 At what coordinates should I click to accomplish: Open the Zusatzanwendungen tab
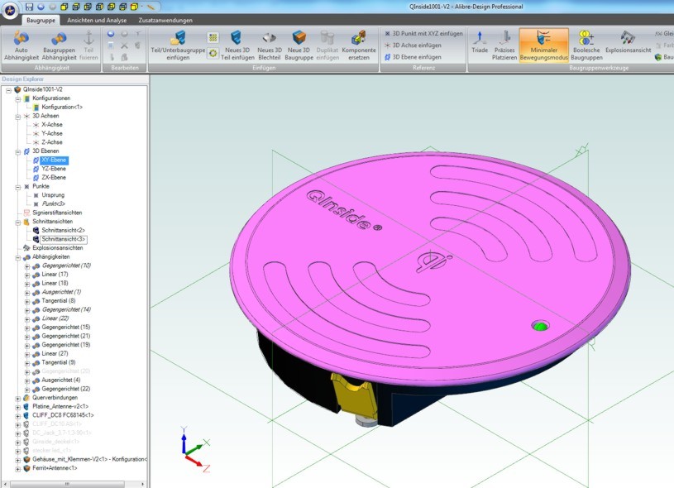[165, 20]
